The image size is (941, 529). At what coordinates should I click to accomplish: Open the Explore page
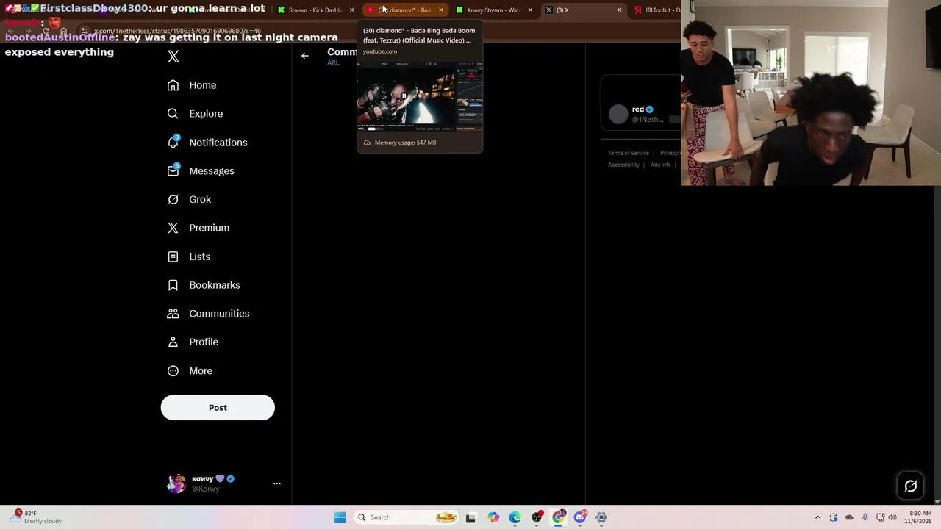point(206,114)
